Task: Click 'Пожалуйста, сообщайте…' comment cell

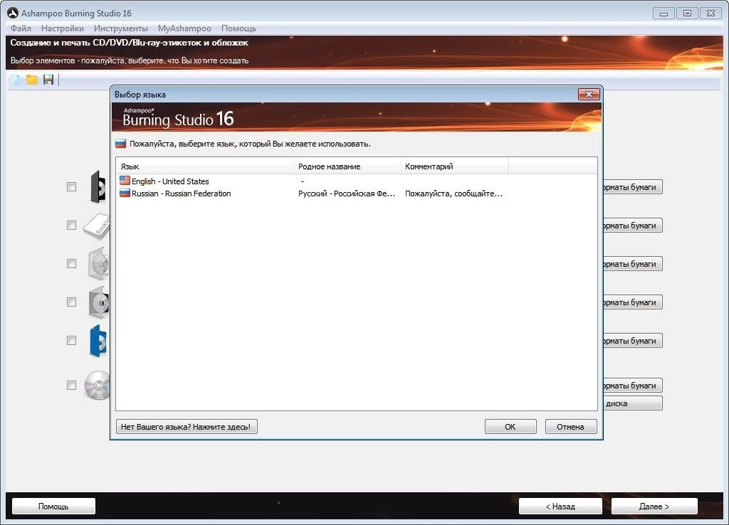Action: pos(453,193)
